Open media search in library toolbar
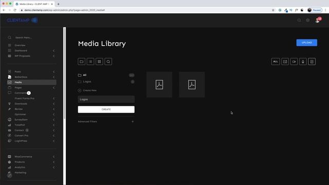 108,62
